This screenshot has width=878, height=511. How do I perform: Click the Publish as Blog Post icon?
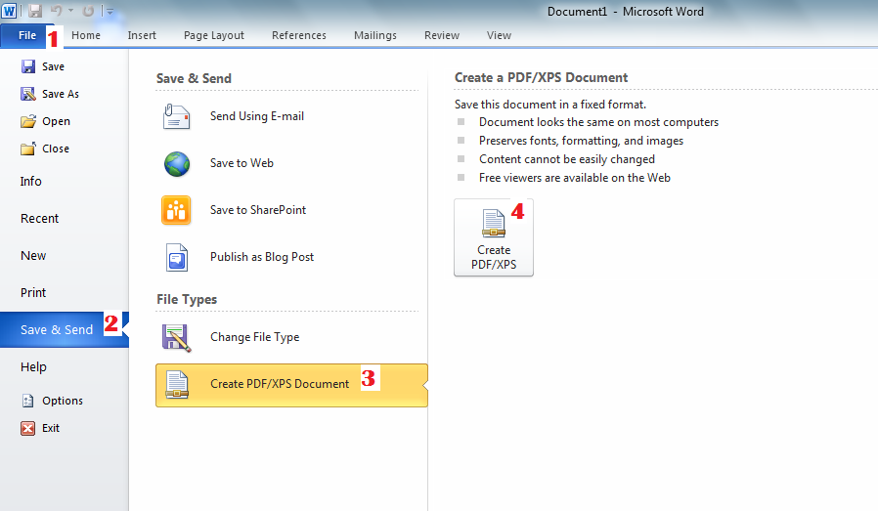[x=177, y=258]
